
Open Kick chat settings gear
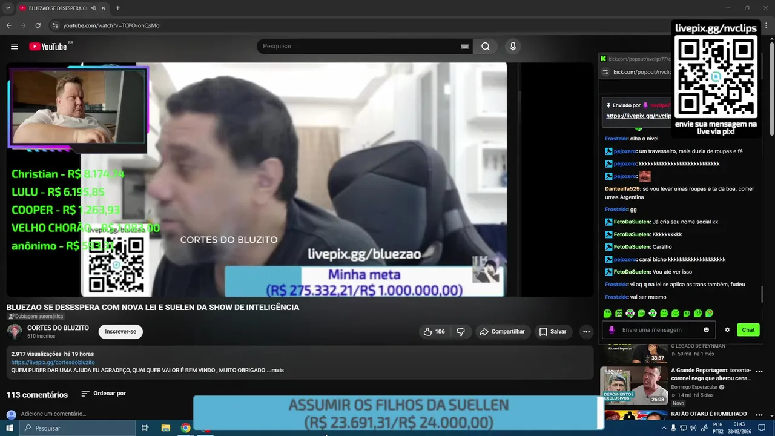[x=727, y=330]
